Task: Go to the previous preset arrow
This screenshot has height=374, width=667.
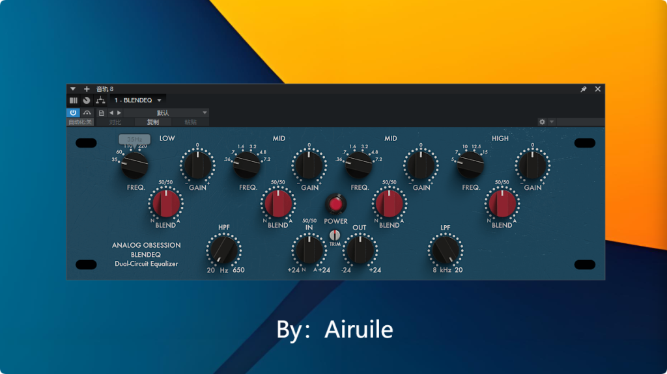Action: 111,113
